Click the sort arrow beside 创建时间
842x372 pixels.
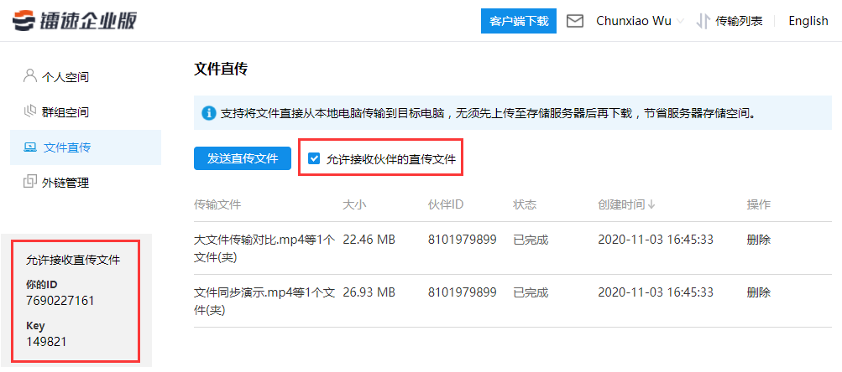pyautogui.click(x=651, y=204)
